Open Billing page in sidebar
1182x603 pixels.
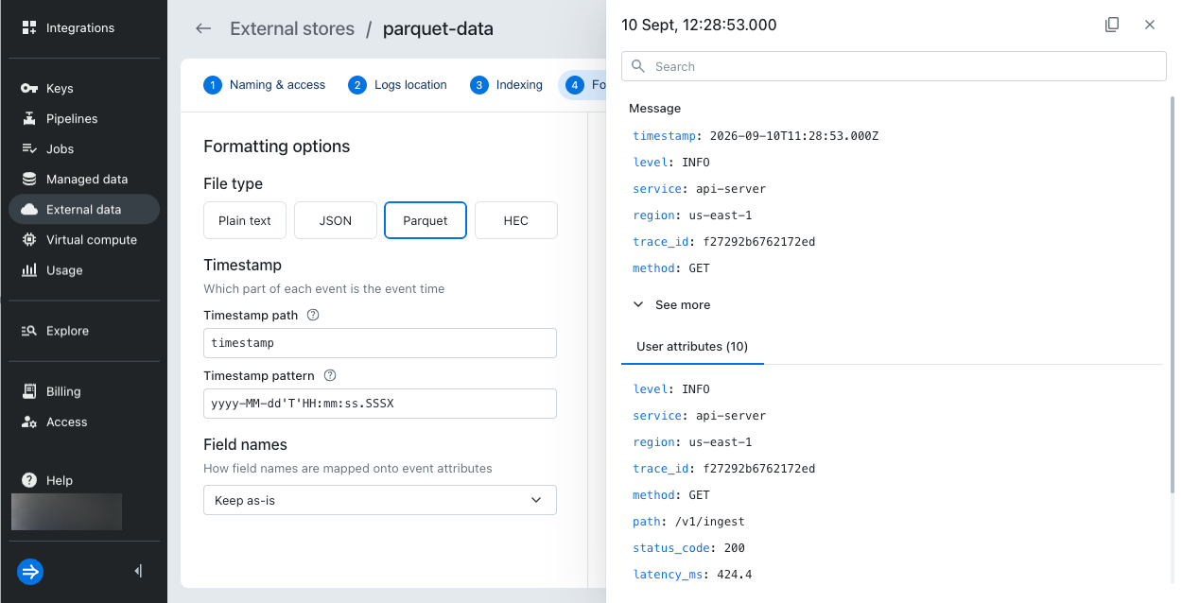(83, 391)
